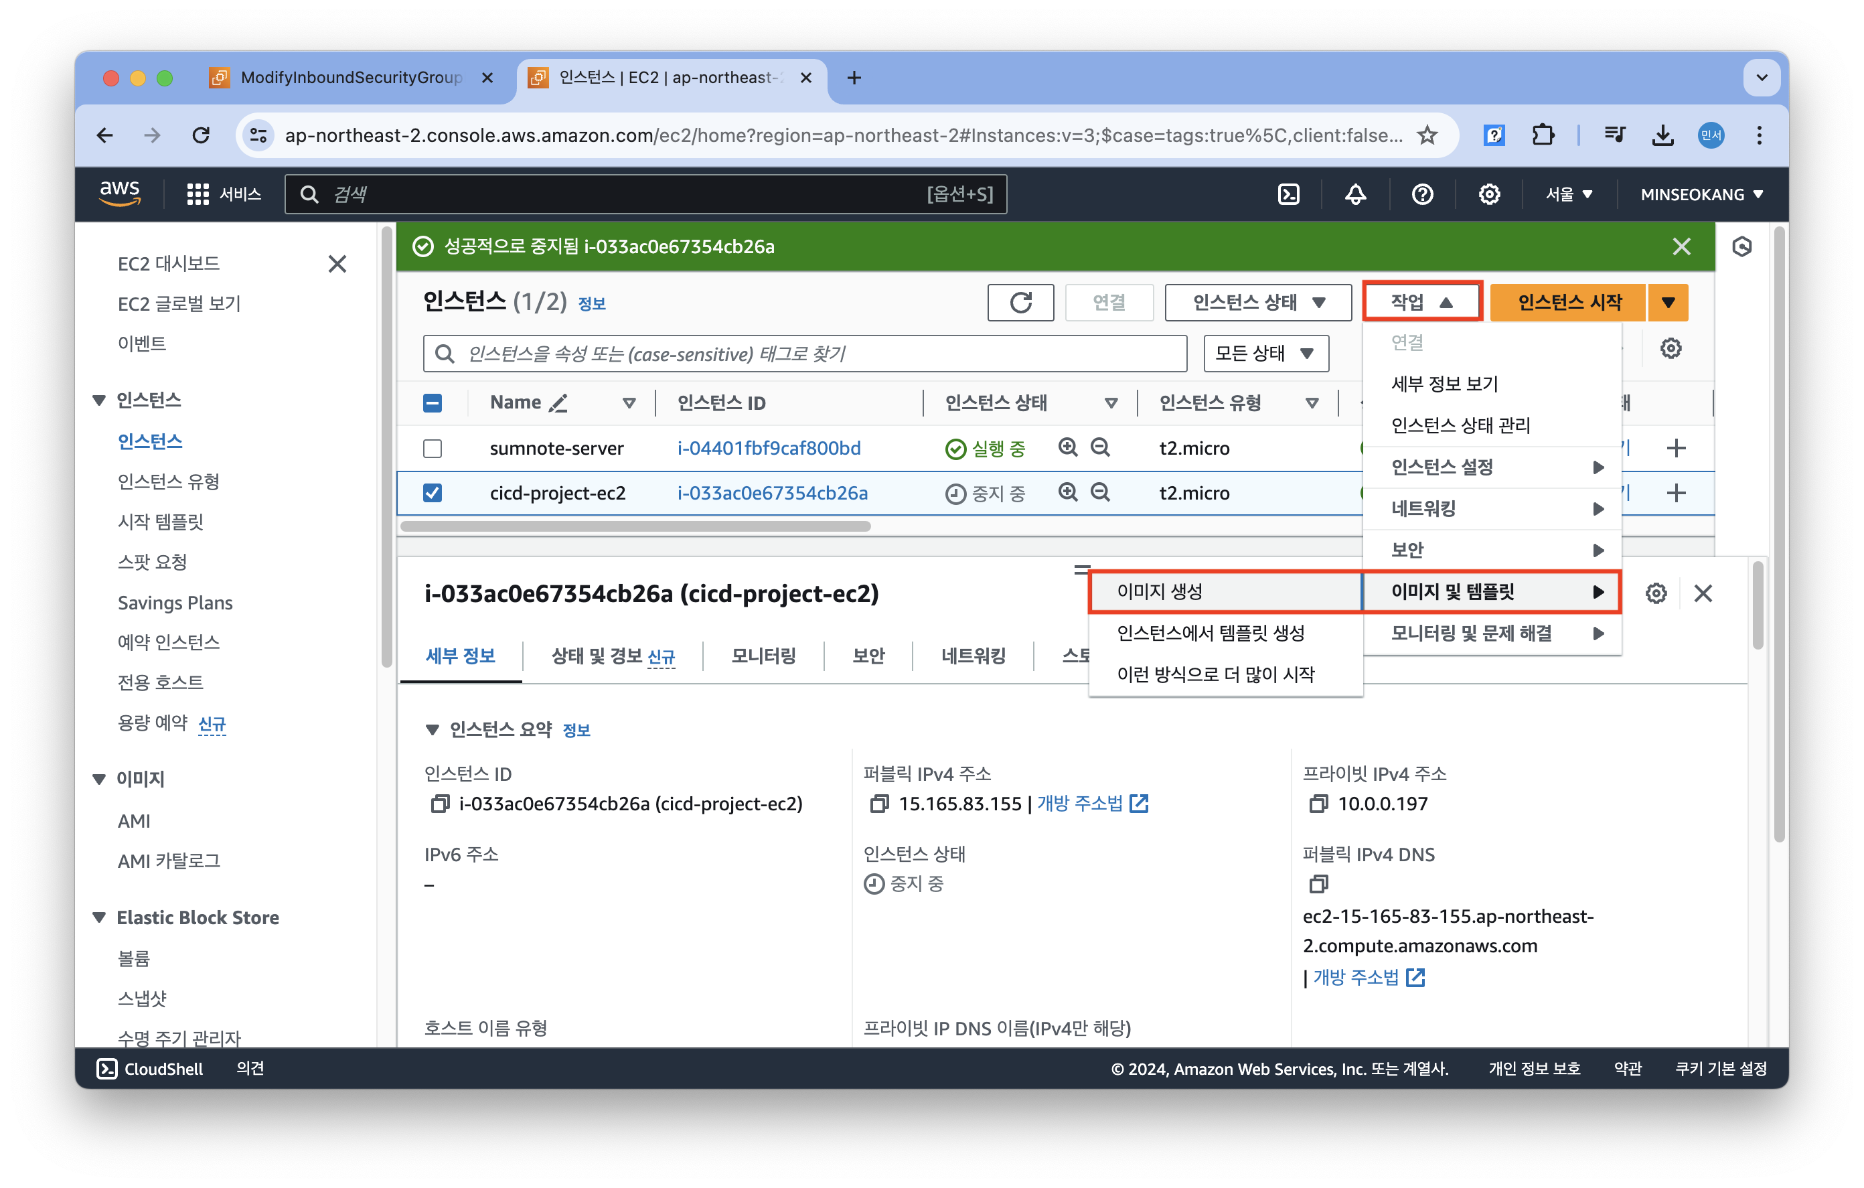1864x1188 pixels.
Task: Open detail panel settings gear
Action: coord(1656,593)
